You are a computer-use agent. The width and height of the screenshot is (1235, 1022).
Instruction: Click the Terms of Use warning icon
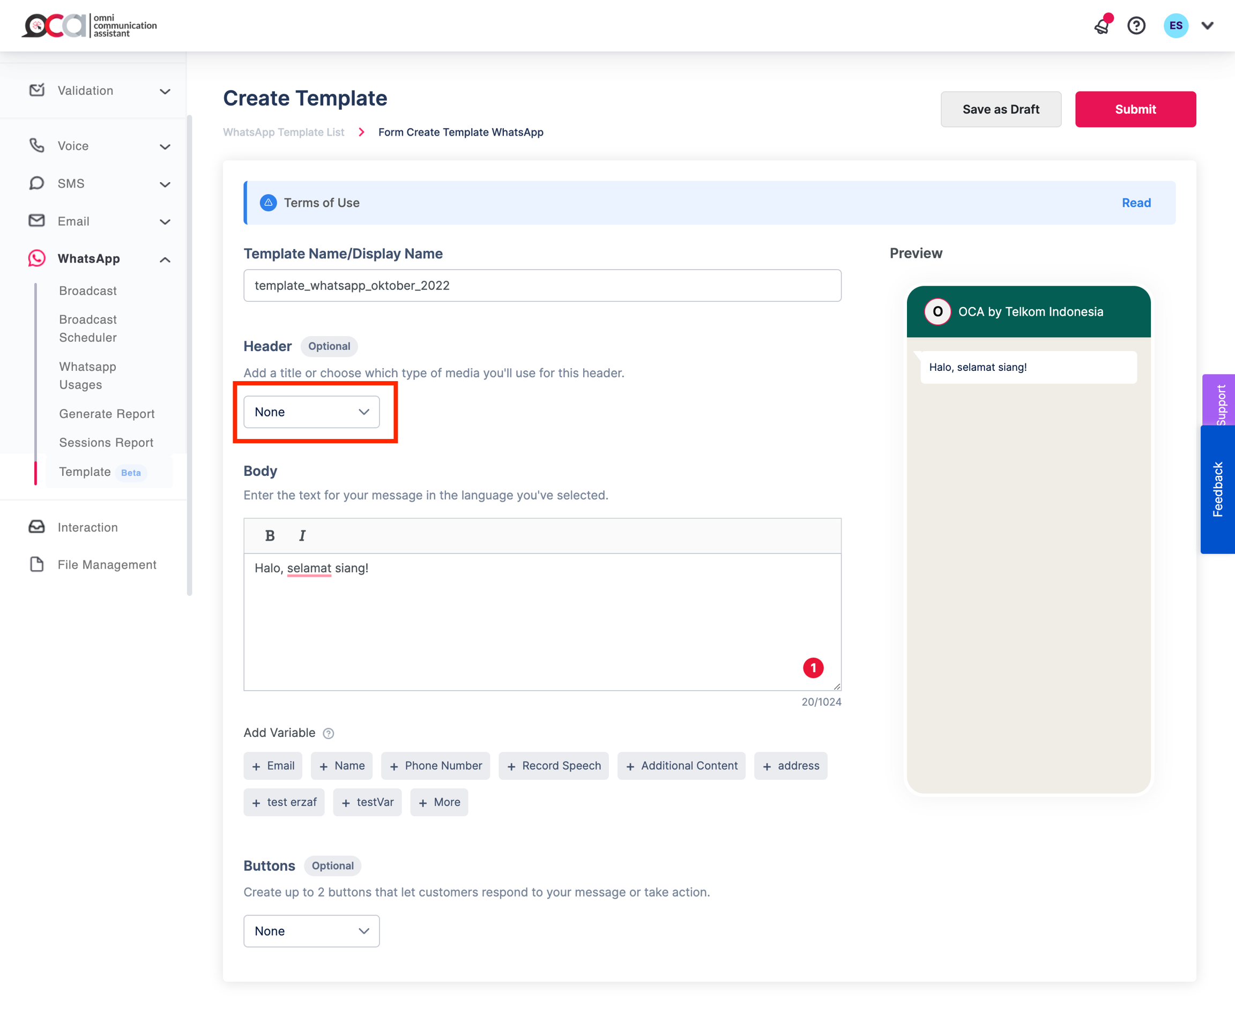coord(268,203)
